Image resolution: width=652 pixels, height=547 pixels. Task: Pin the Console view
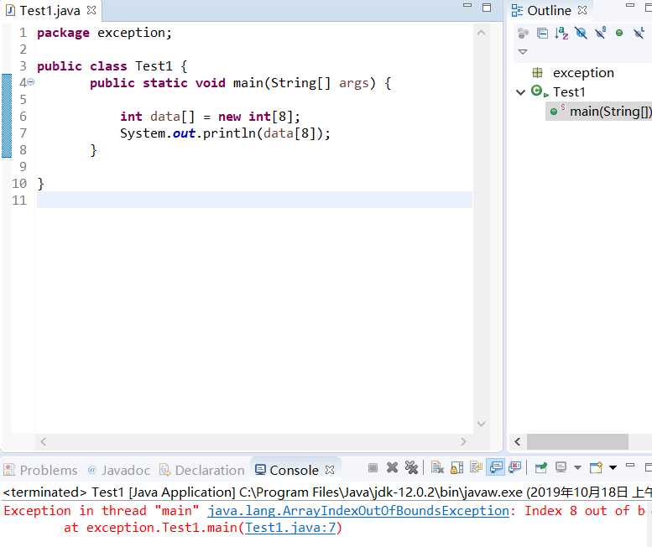[540, 468]
